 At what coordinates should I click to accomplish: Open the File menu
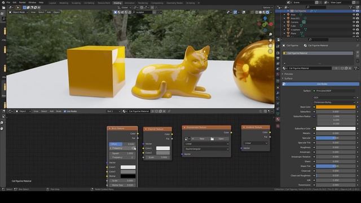pos(8,2)
